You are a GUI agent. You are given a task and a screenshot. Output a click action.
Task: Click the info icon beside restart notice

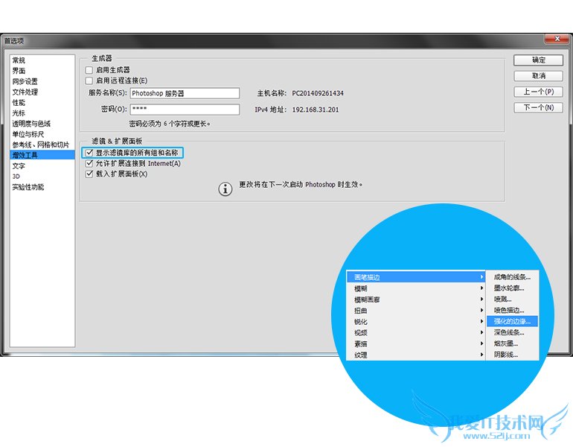coord(225,189)
